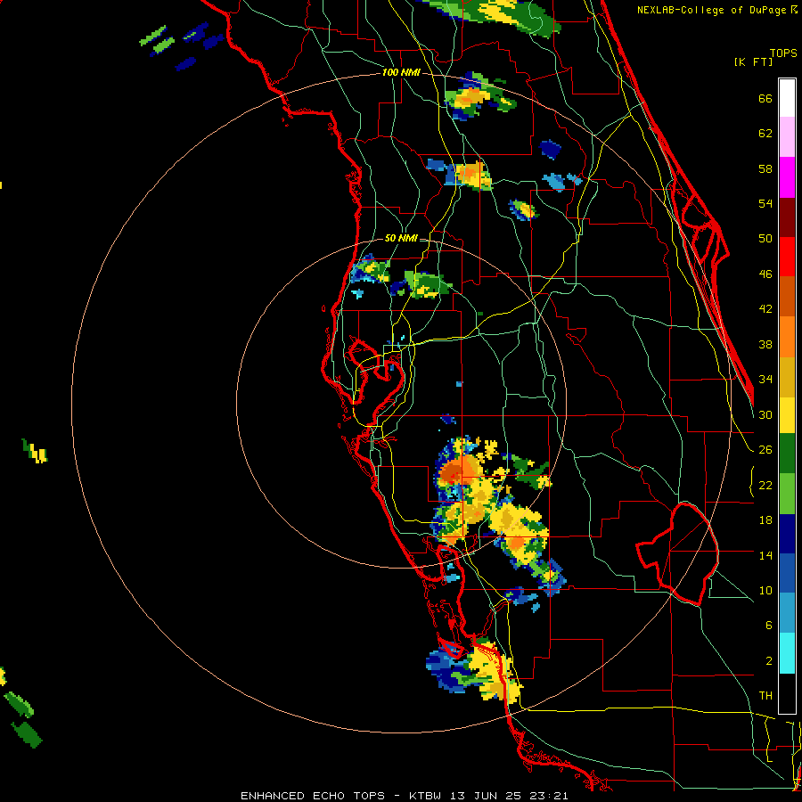Click the NEXLAB-College of DuPage credit text

[713, 10]
